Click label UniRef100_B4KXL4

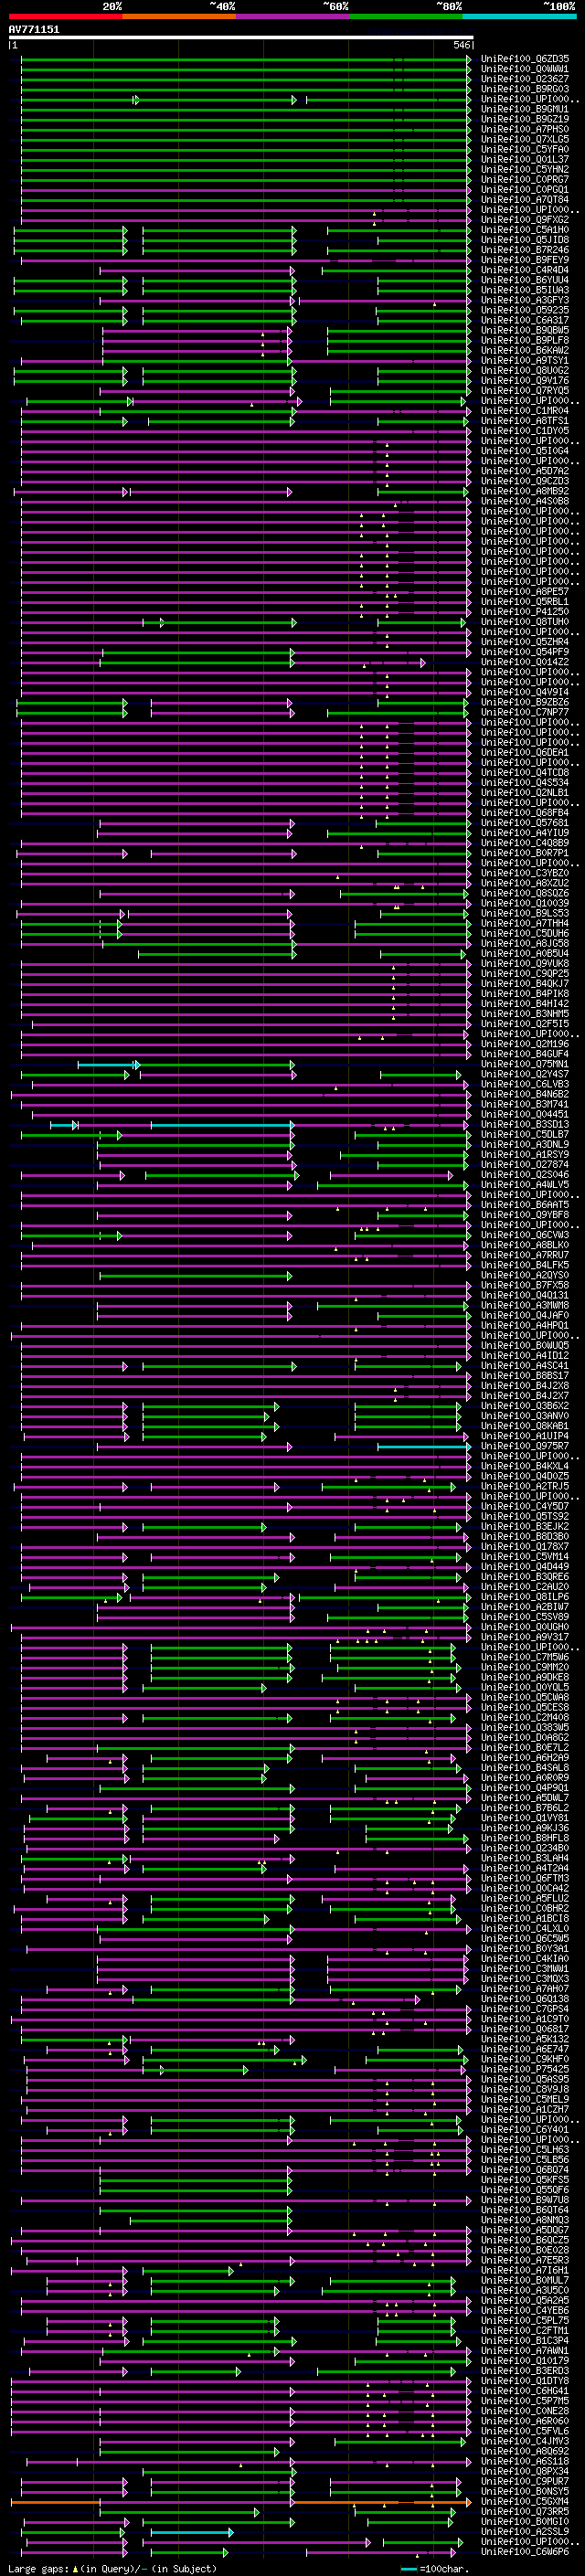tap(525, 1466)
